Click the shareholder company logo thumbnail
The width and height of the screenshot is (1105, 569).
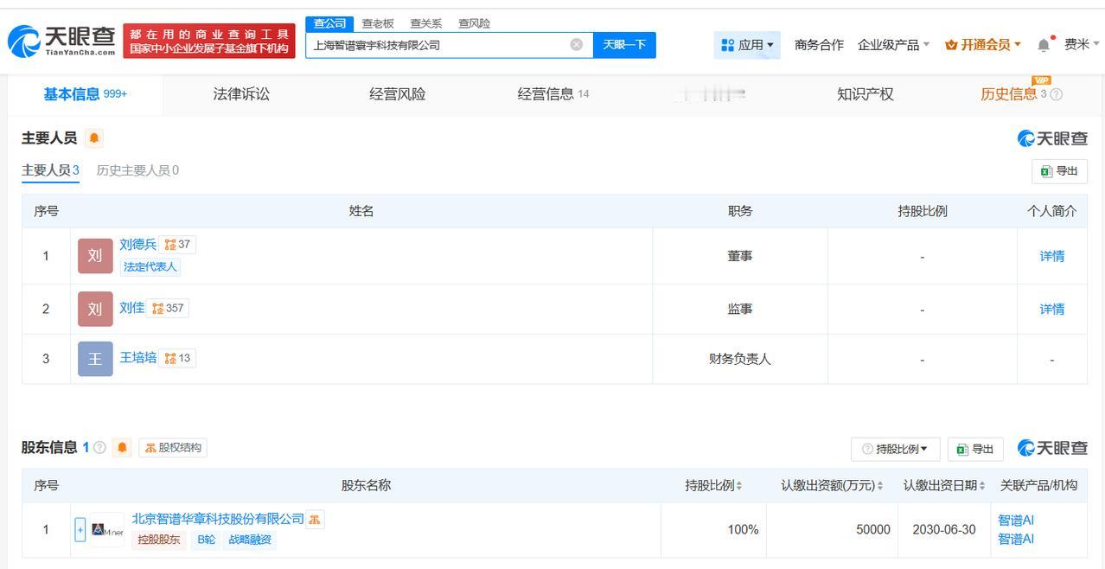pos(108,529)
